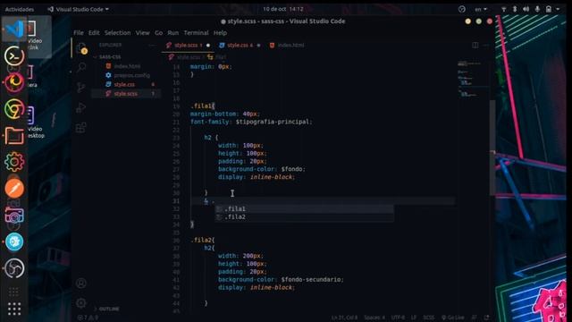The width and height of the screenshot is (572, 322).
Task: Launch Terminal from the dock
Action: 14,55
